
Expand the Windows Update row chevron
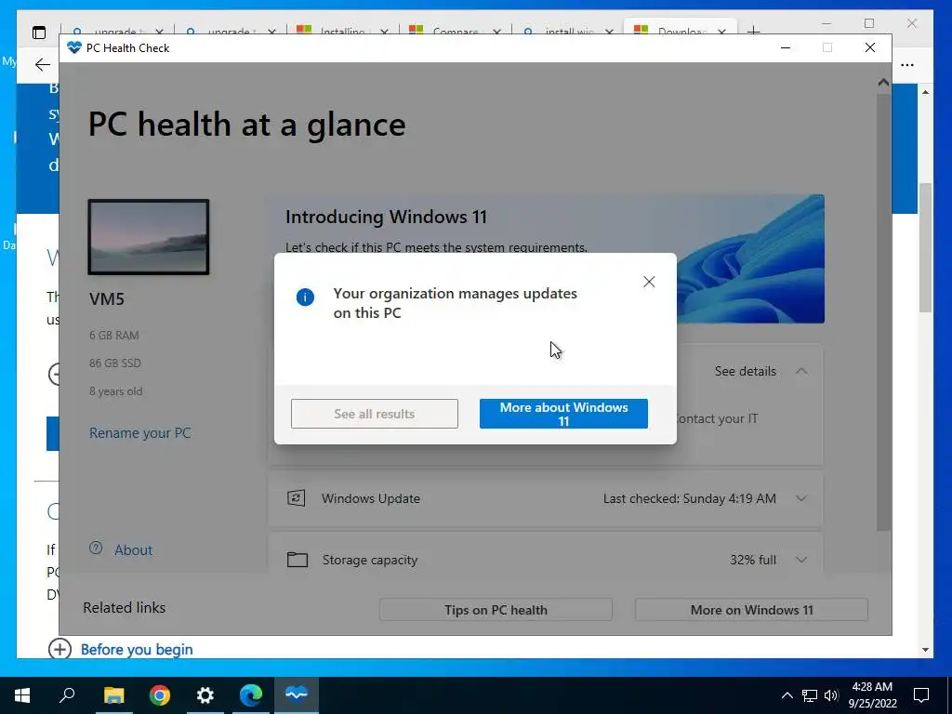(801, 498)
